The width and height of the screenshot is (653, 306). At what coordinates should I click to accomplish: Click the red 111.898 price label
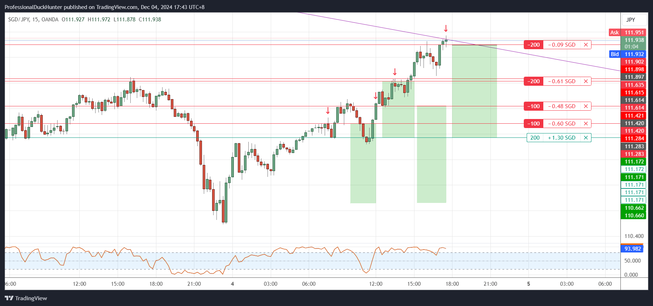(634, 69)
